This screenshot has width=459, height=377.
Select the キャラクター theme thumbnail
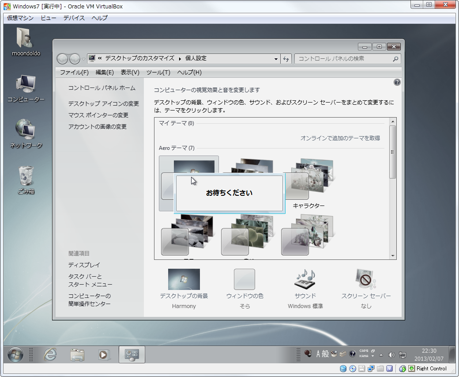point(309,181)
